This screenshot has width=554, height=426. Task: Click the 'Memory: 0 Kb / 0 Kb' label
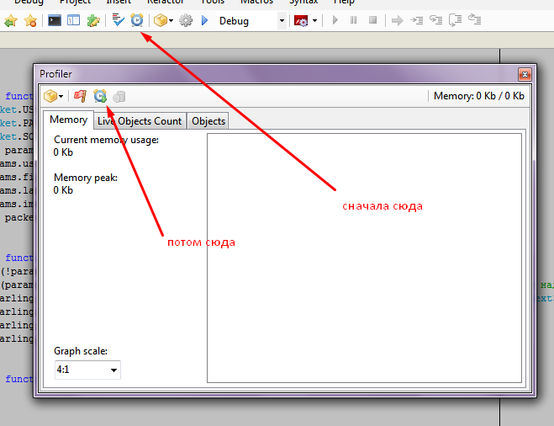point(478,96)
